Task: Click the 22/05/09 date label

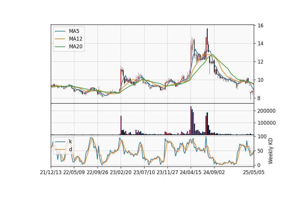Action: pos(74,172)
